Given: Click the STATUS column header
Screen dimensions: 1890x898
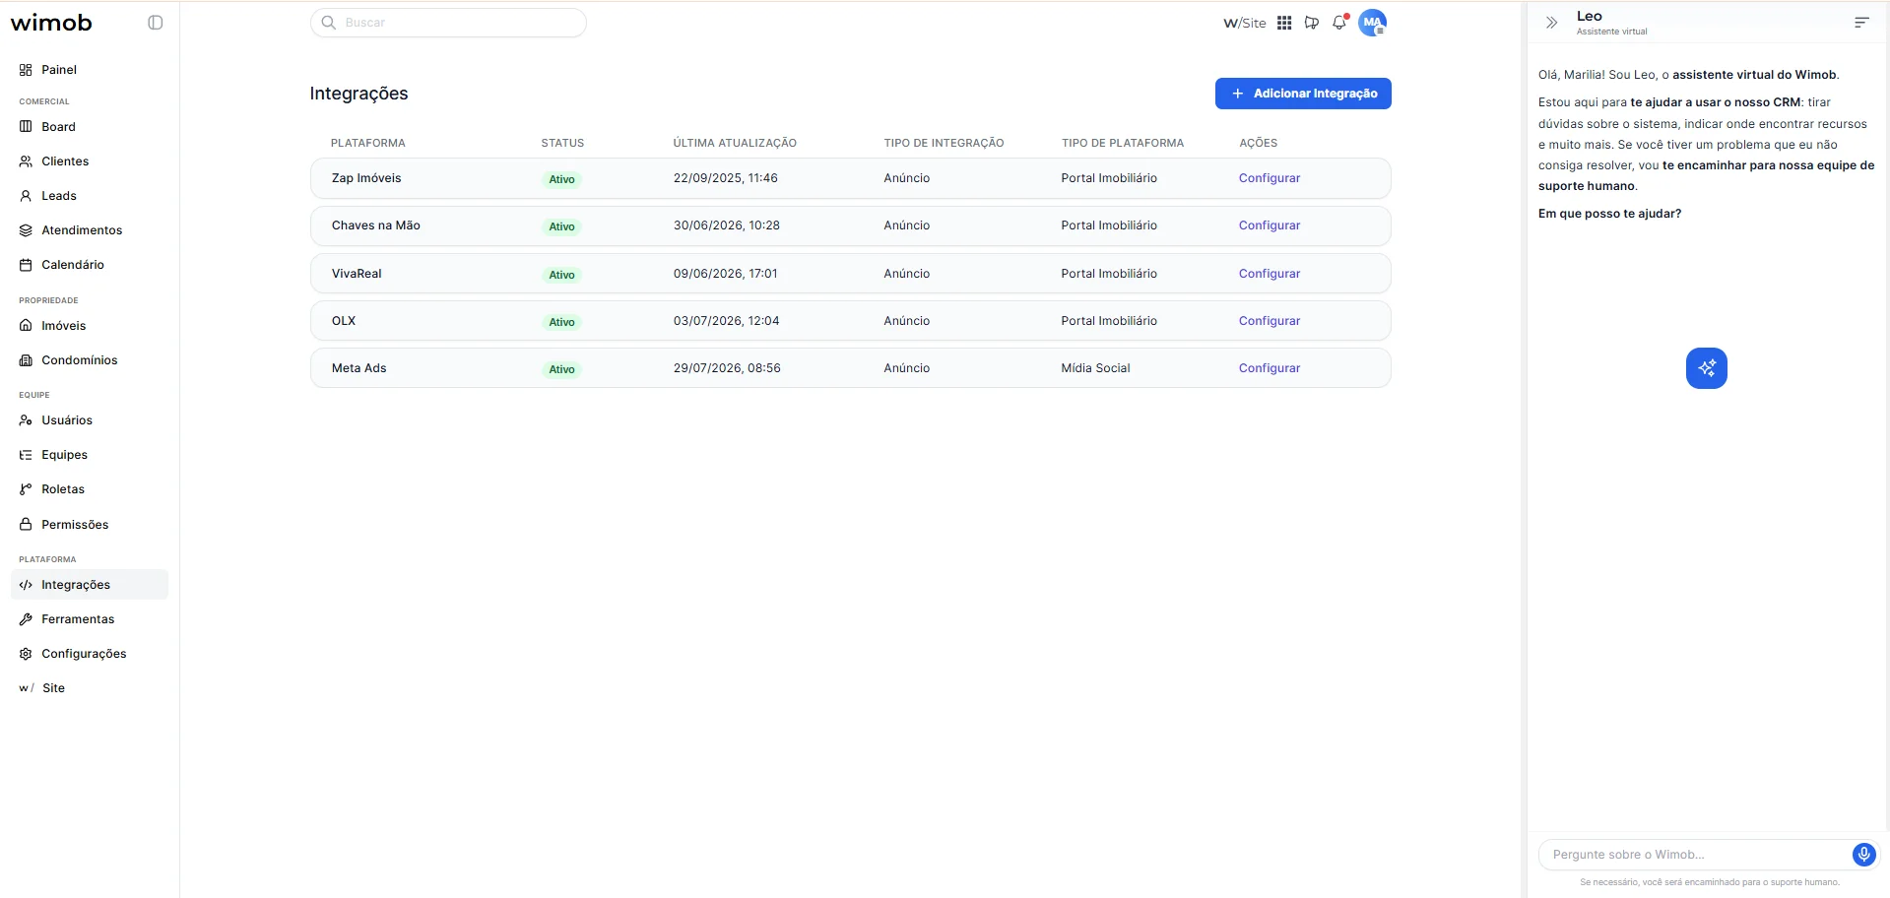Looking at the screenshot, I should point(562,143).
